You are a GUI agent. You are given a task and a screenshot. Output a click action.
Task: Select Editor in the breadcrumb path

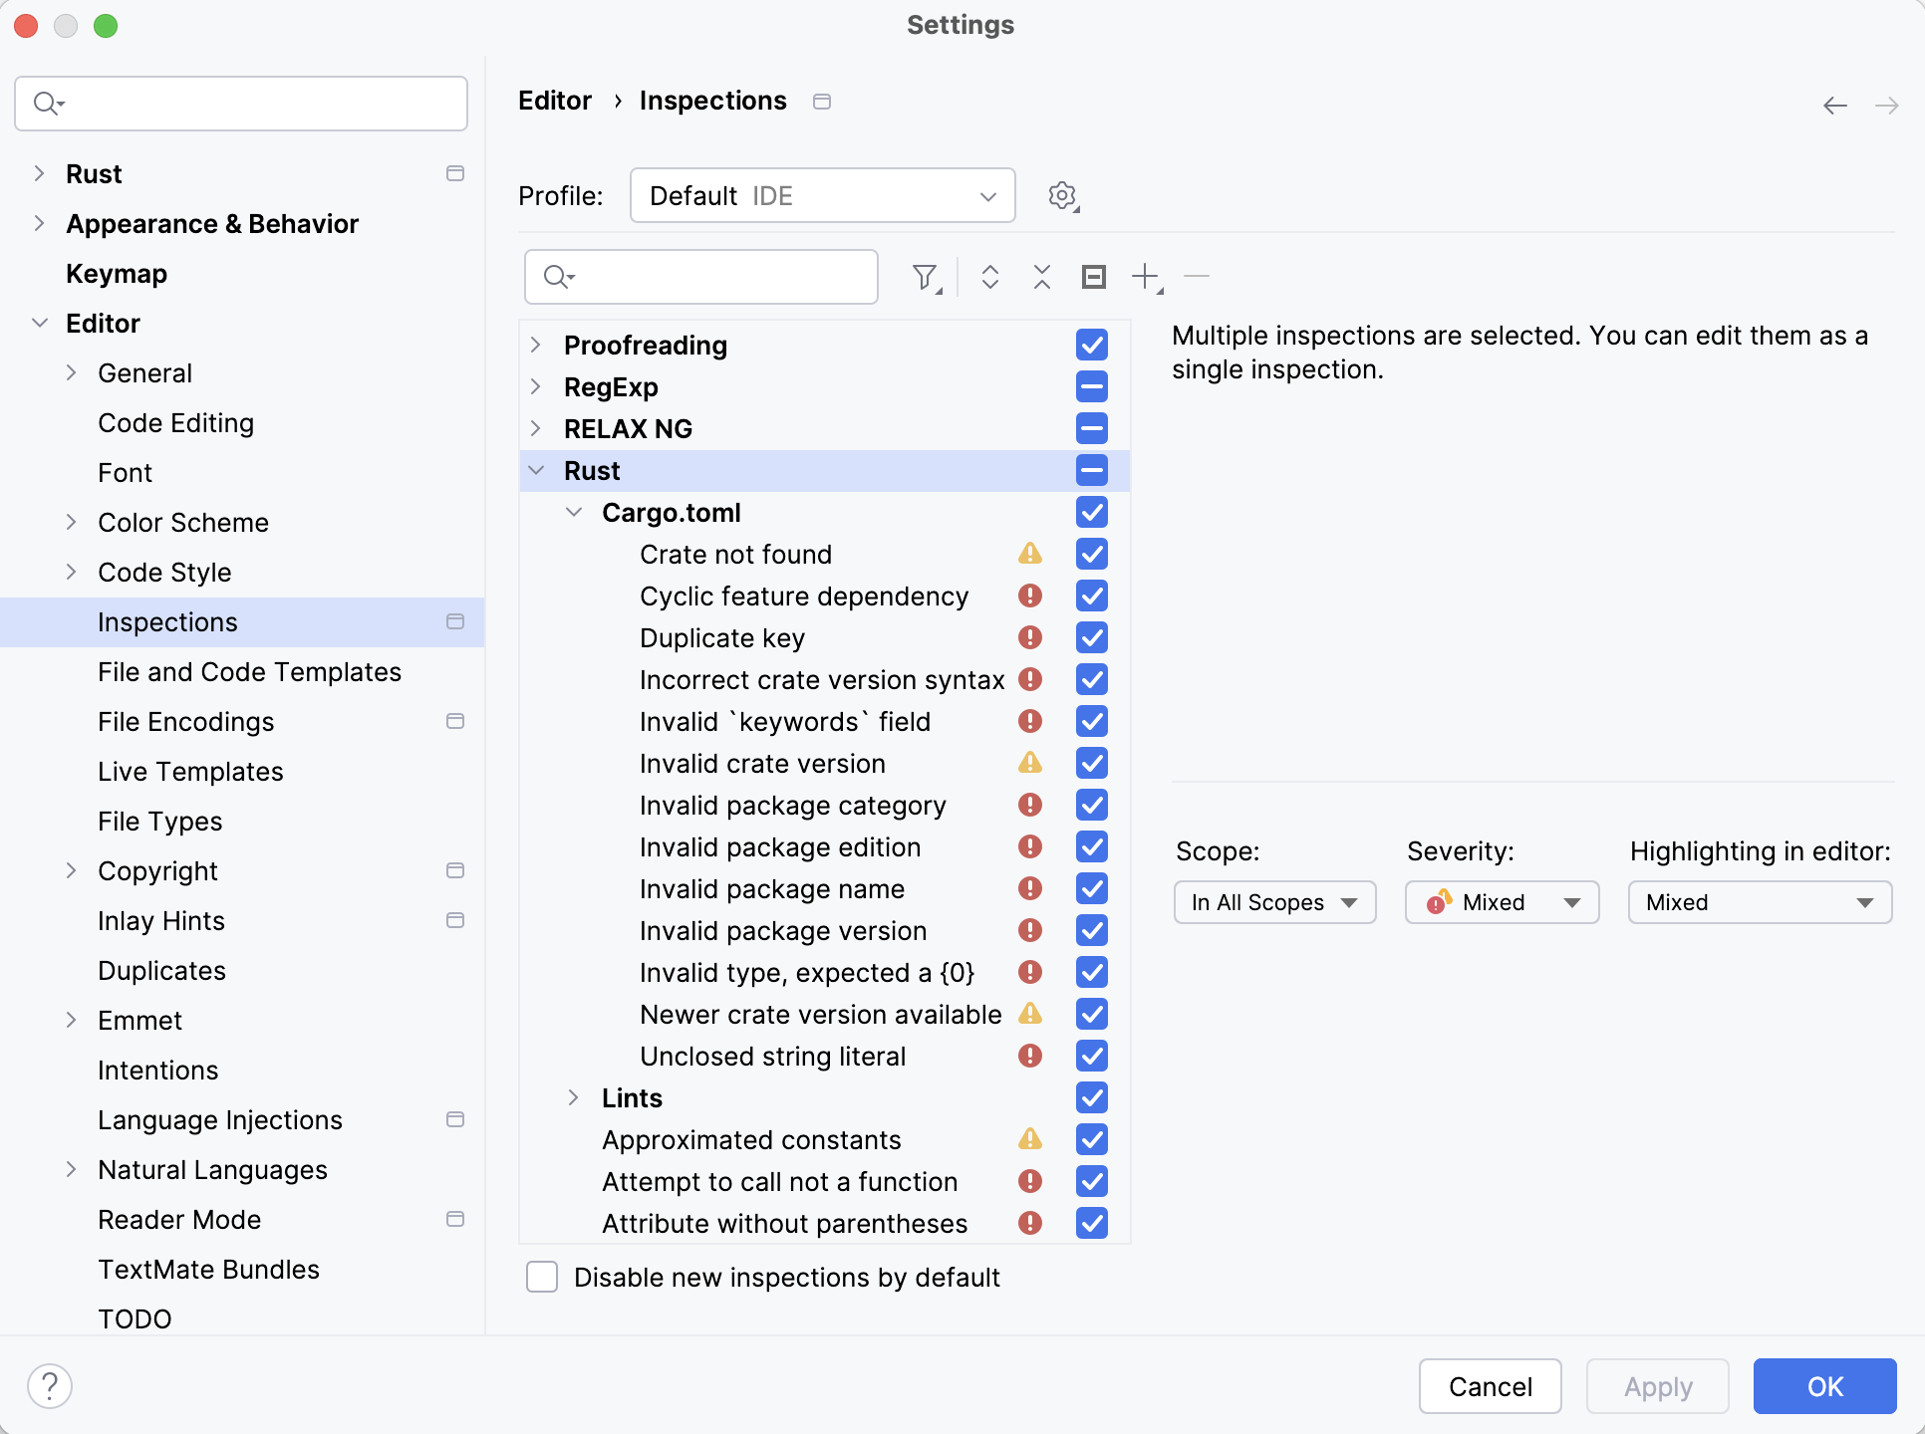[x=555, y=100]
